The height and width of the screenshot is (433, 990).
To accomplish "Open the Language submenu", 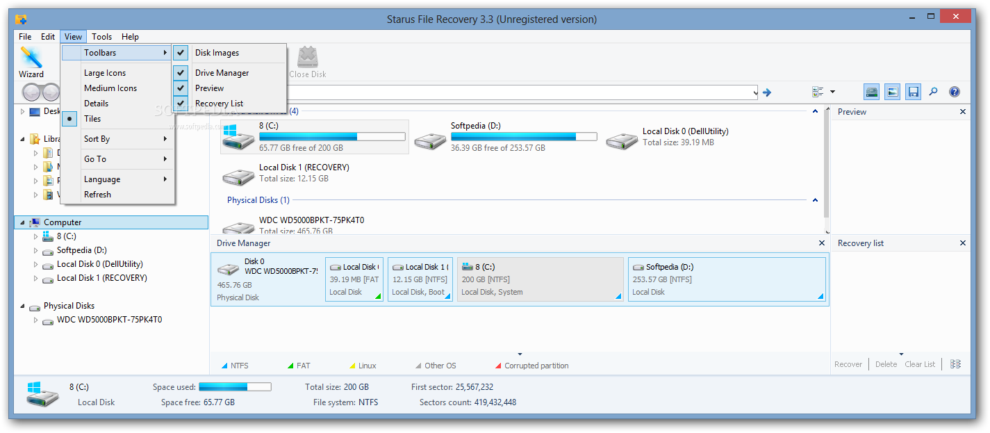I will click(117, 179).
